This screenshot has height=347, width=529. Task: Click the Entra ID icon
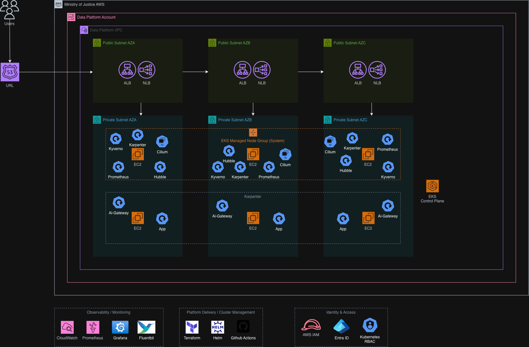[342, 326]
